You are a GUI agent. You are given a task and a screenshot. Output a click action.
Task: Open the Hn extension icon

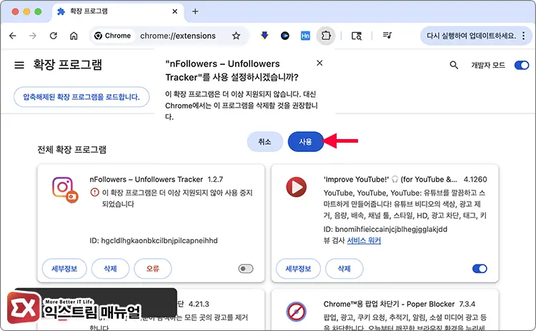pyautogui.click(x=305, y=36)
